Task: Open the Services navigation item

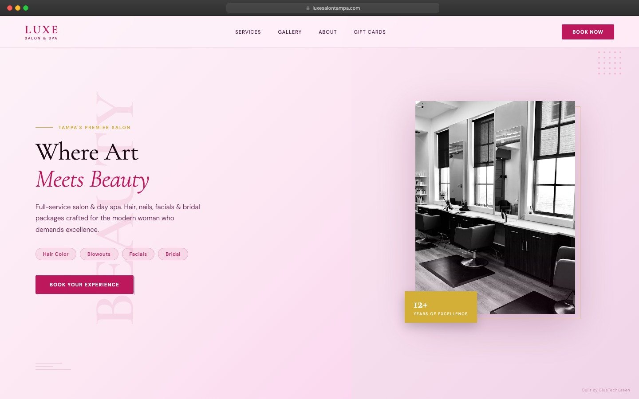Action: coord(248,32)
